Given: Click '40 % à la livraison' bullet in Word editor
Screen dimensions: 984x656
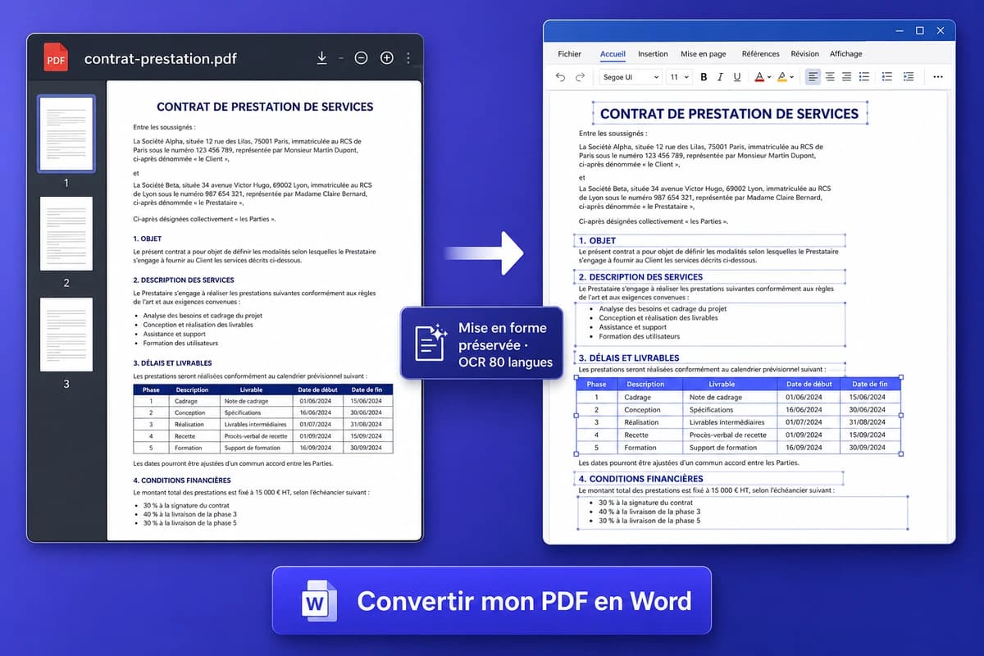Looking at the screenshot, I should pos(648,512).
